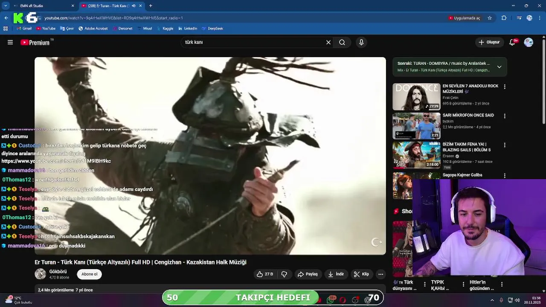Open options for SARI MİKROFON video
Screen dimensions: 546x307
tap(505, 116)
